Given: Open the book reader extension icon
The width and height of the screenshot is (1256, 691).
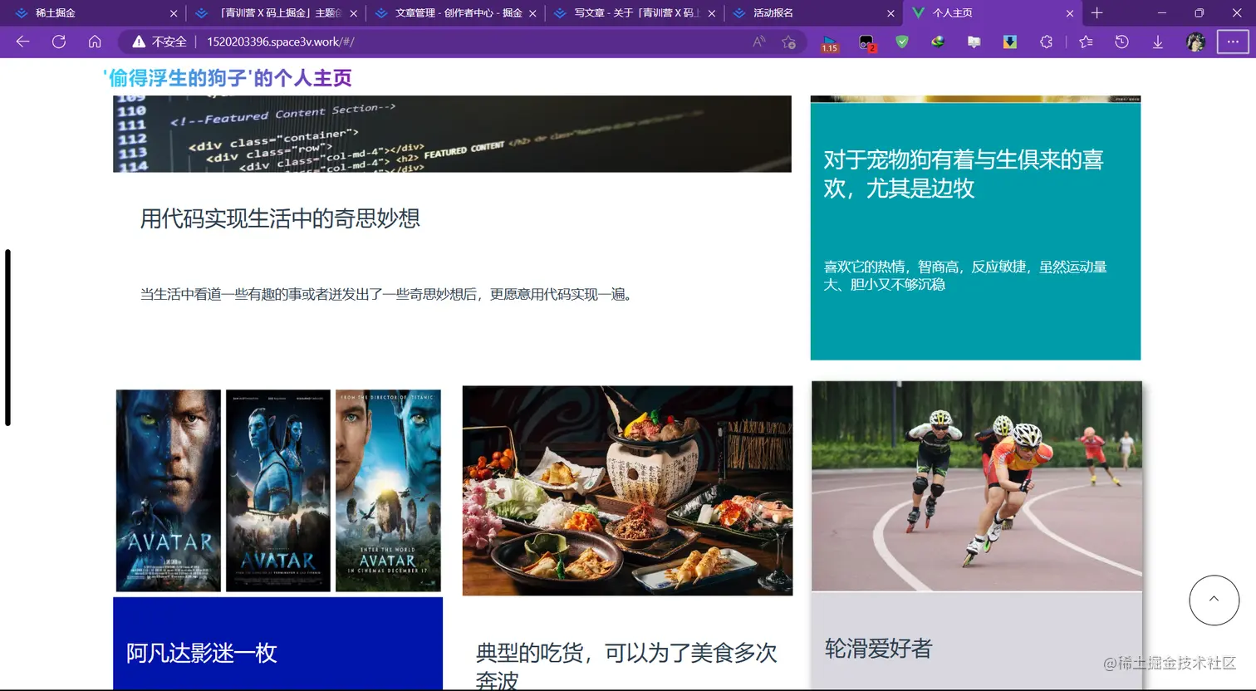Looking at the screenshot, I should (x=974, y=42).
